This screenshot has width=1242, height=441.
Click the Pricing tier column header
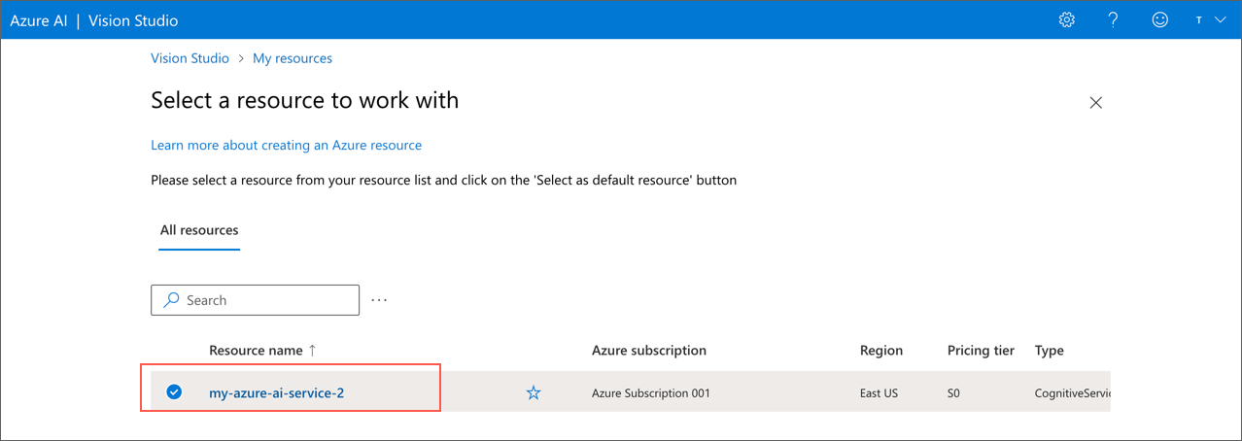981,350
